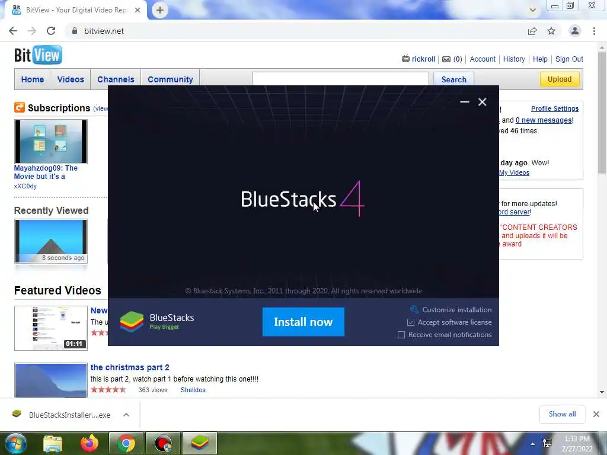
Task: Click the Search button
Action: pos(453,79)
